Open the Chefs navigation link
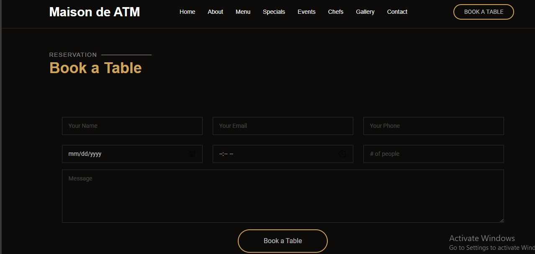This screenshot has width=535, height=254. (336, 12)
